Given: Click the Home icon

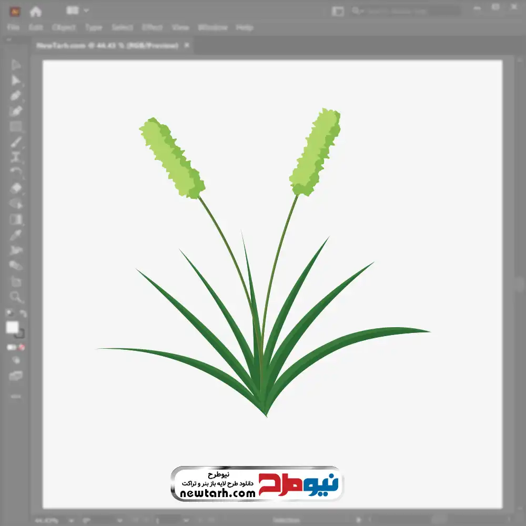Looking at the screenshot, I should click(36, 12).
